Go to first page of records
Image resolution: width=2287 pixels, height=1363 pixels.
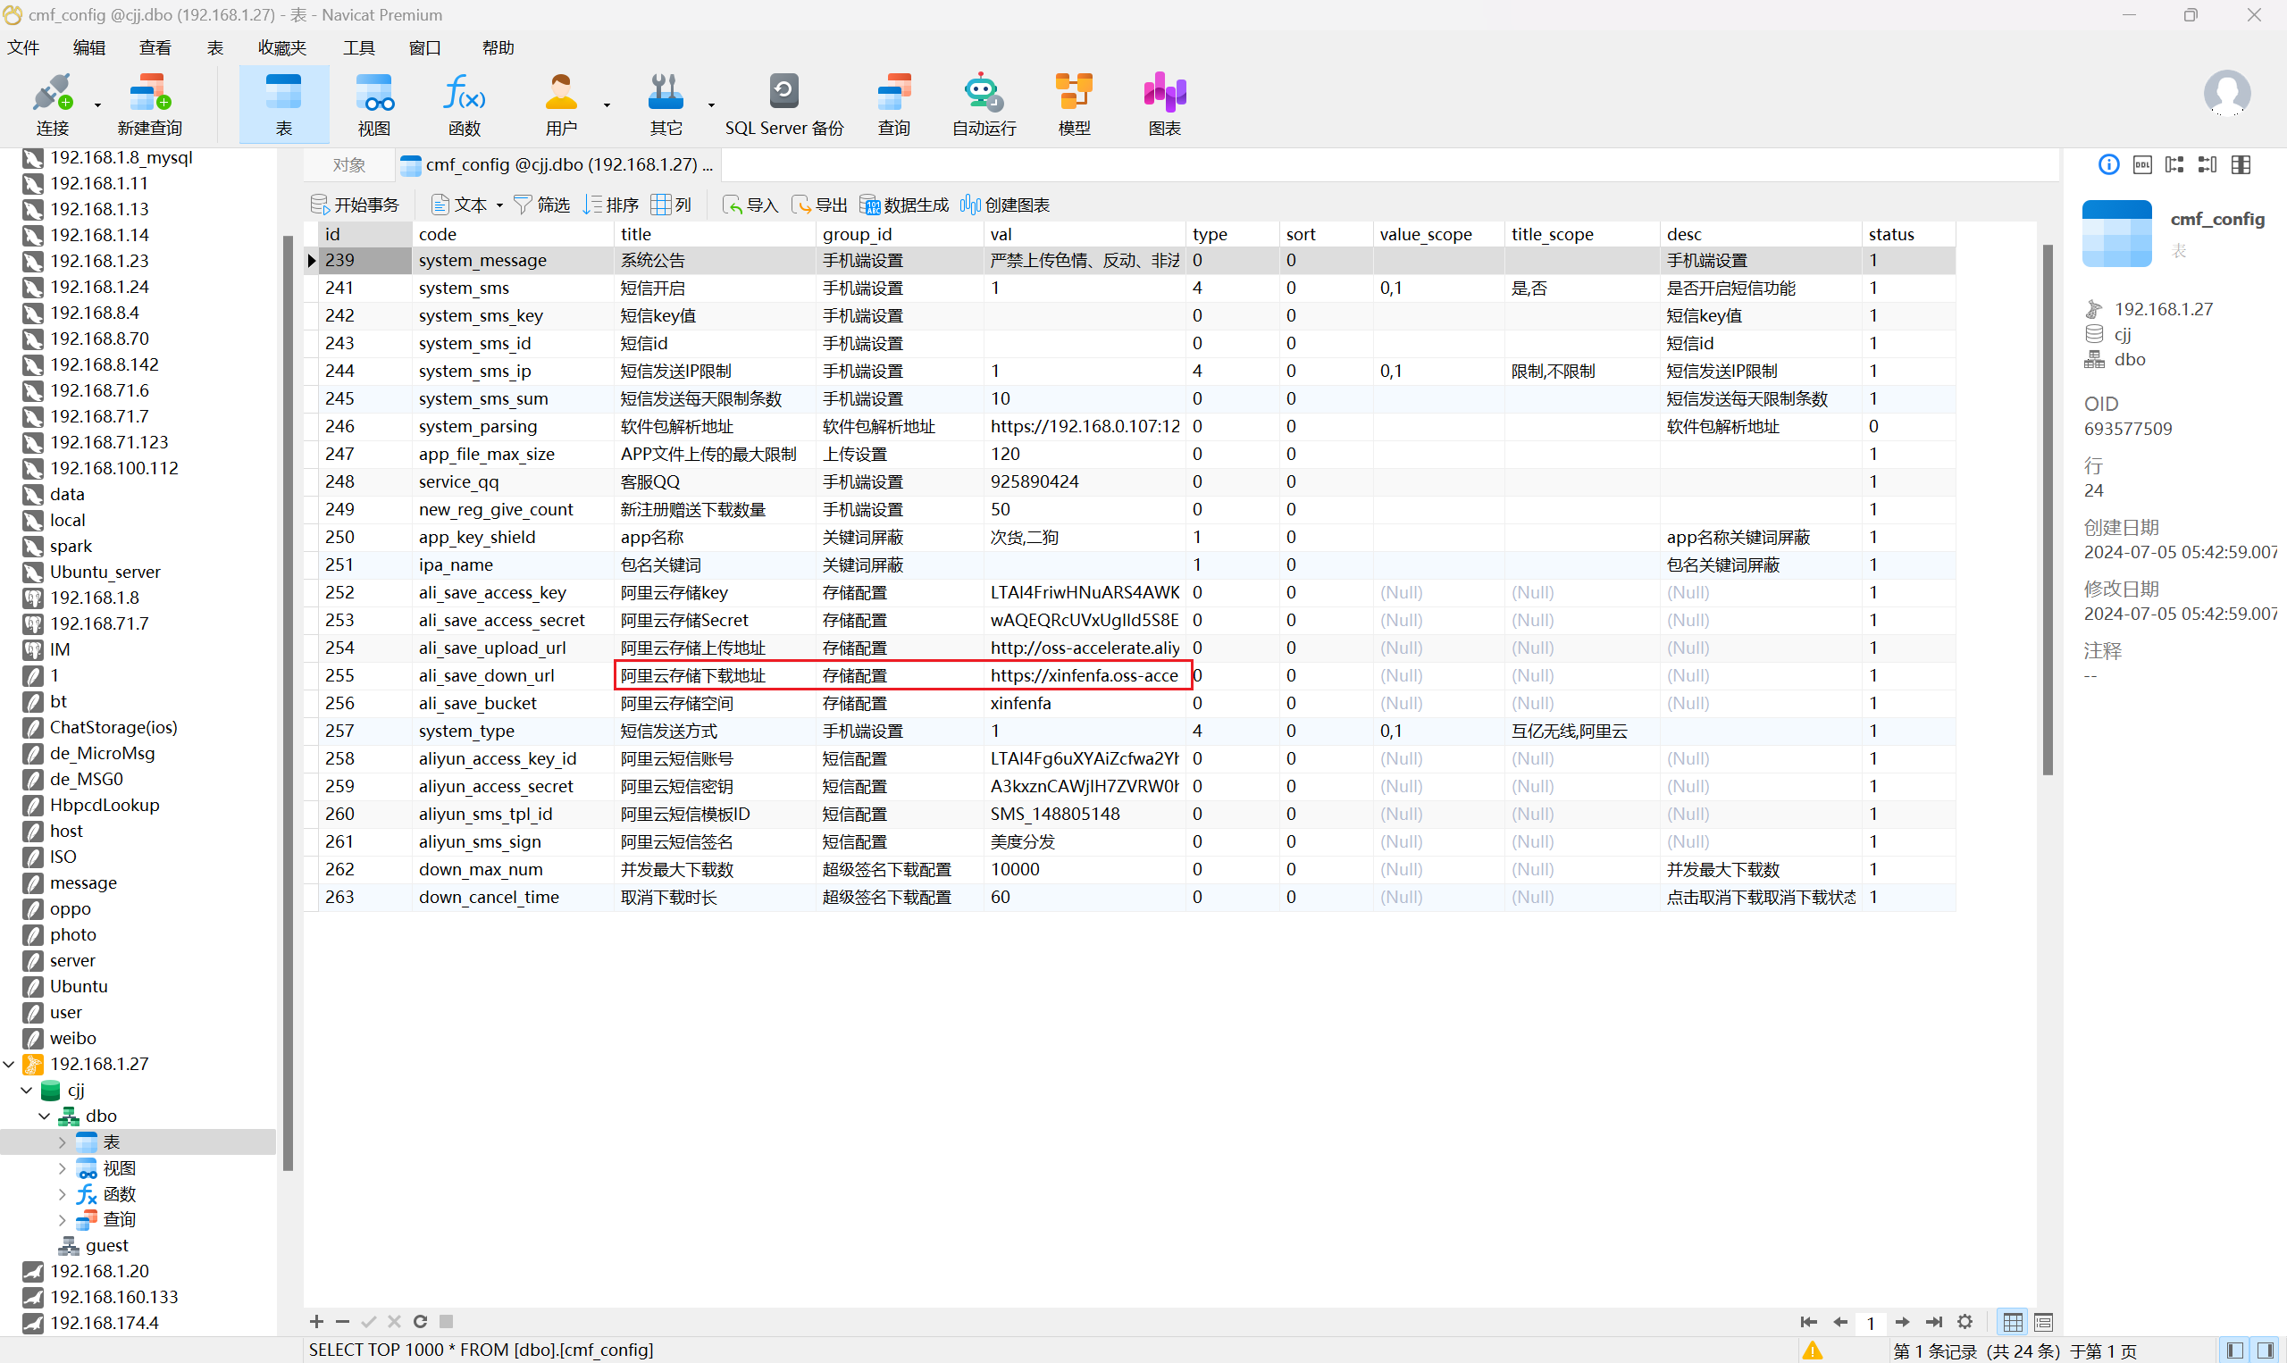(1808, 1322)
